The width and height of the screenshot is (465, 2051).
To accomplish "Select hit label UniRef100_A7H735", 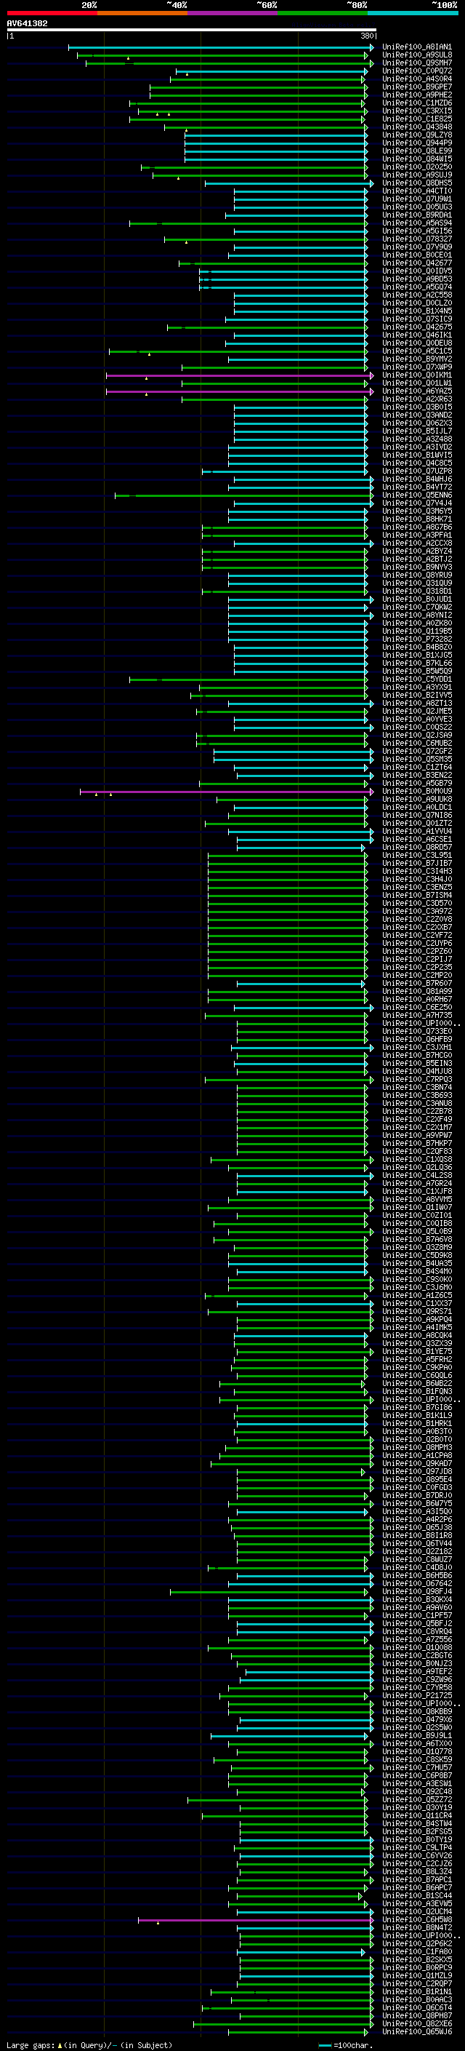I will click(417, 1015).
